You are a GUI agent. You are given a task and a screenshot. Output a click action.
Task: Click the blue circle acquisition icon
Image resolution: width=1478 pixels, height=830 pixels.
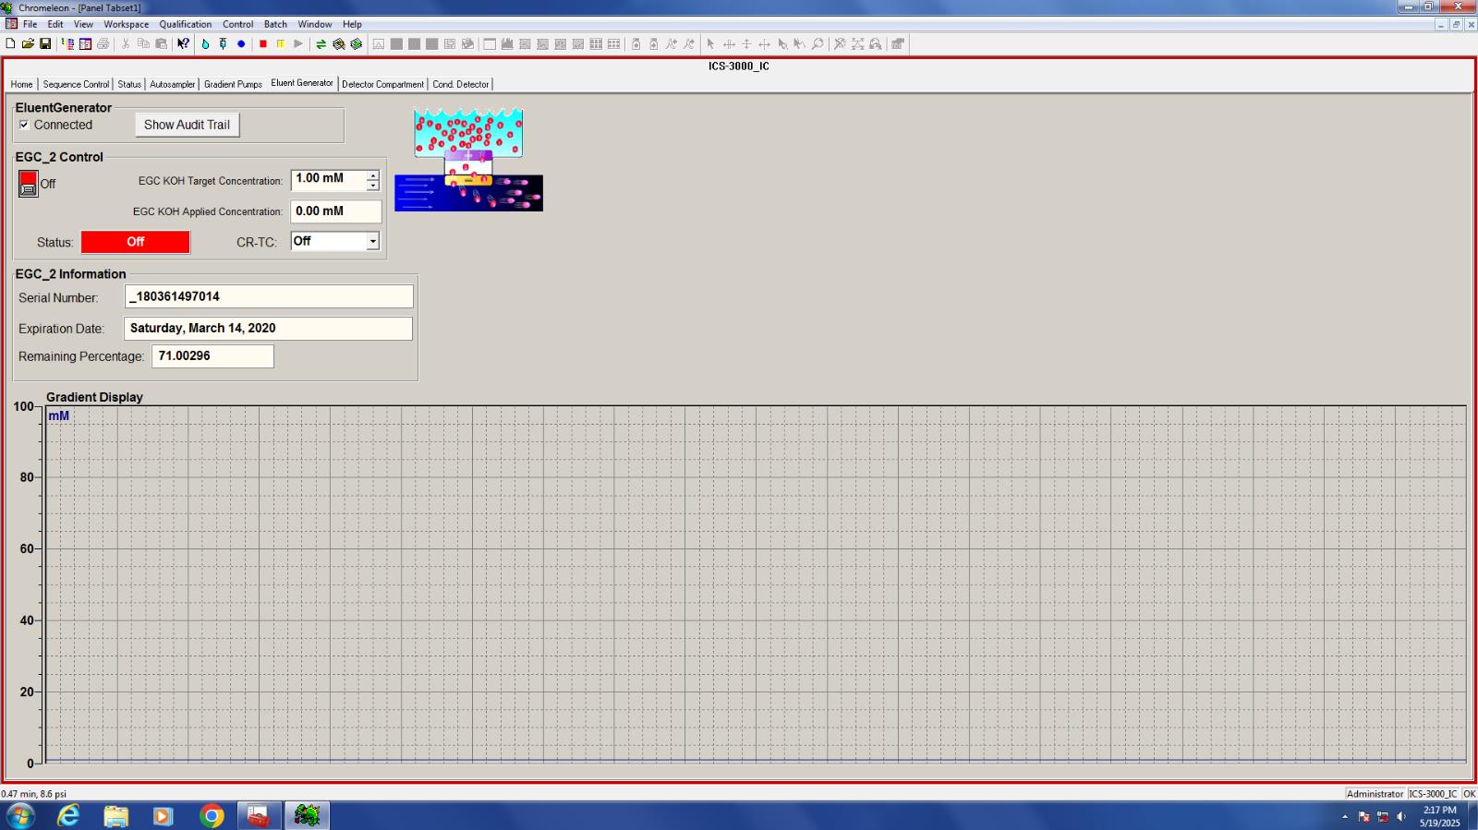[x=241, y=44]
